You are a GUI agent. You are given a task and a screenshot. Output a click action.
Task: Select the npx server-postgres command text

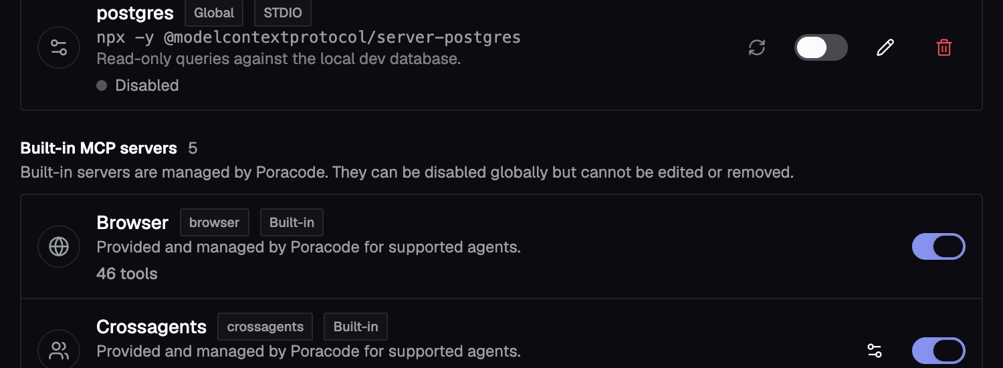coord(309,37)
